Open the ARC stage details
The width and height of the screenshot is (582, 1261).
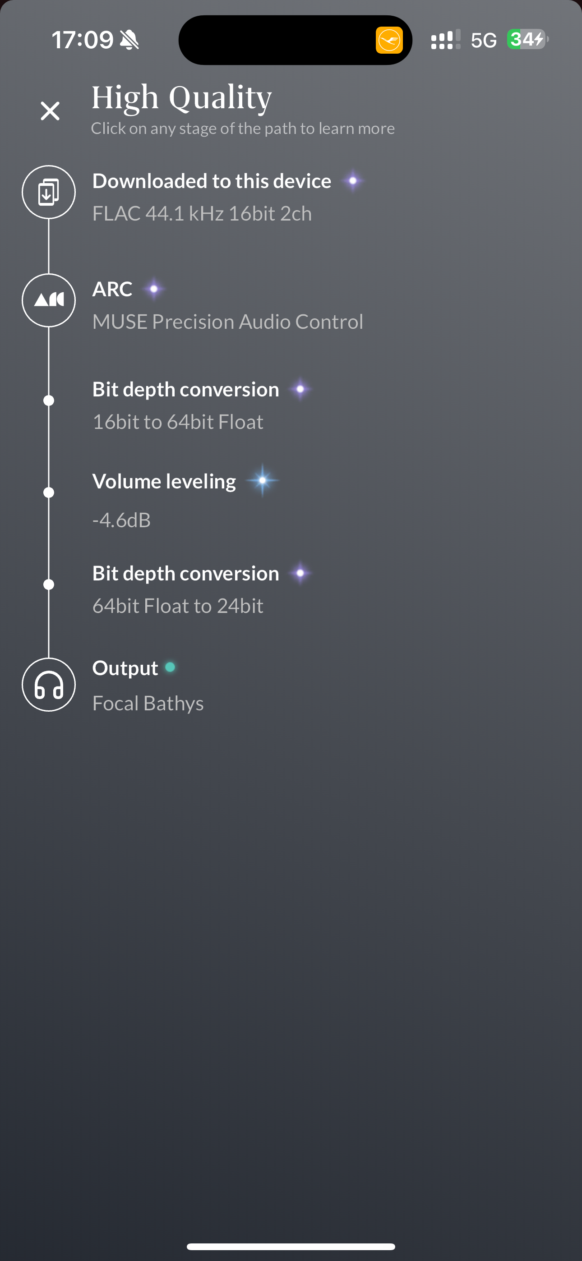(112, 289)
